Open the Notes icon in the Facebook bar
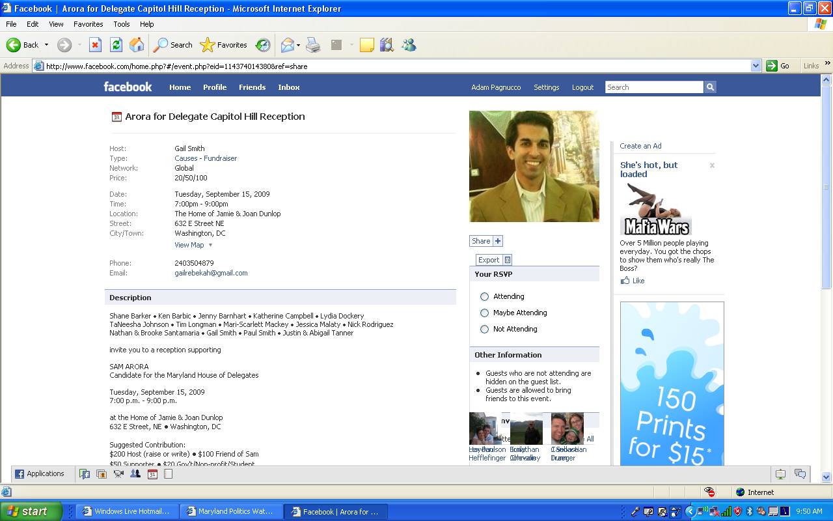Screen dimensions: 833x521 168,474
